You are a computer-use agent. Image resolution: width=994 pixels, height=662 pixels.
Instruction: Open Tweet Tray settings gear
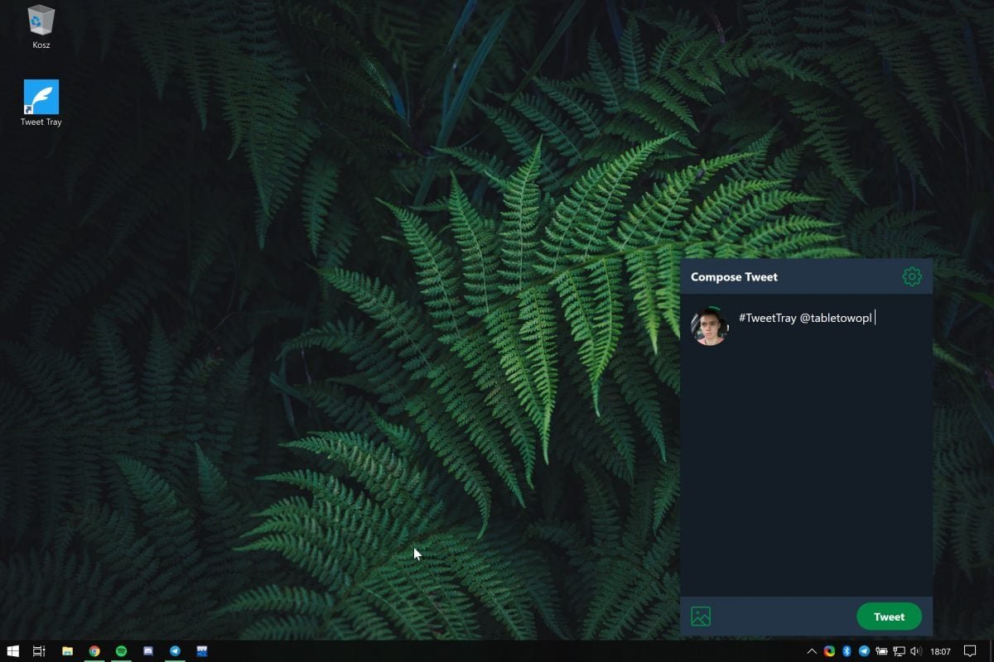(x=912, y=276)
